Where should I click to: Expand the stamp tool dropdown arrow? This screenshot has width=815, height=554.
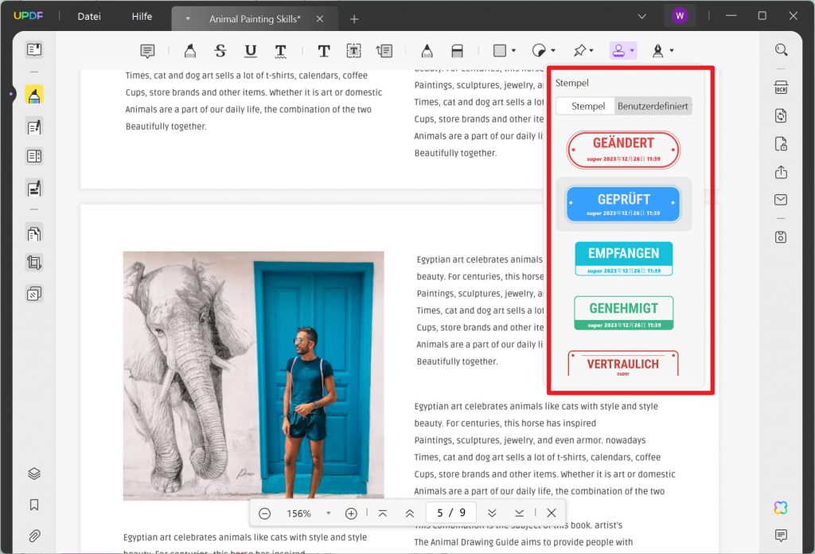[x=632, y=50]
